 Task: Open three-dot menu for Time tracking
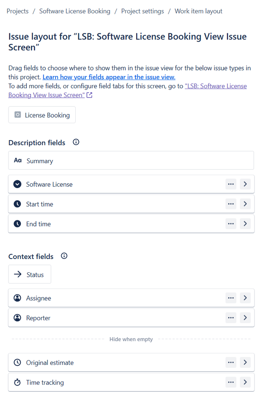pyautogui.click(x=231, y=382)
